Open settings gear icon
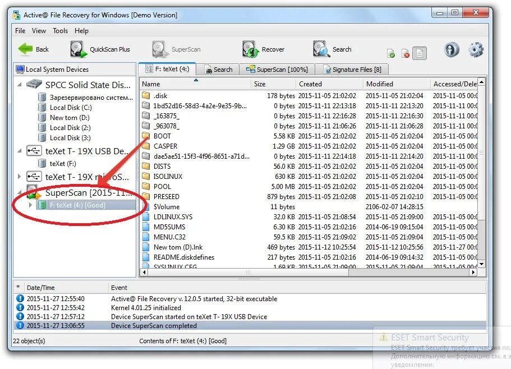Image resolution: width=511 pixels, height=369 pixels. tap(476, 50)
